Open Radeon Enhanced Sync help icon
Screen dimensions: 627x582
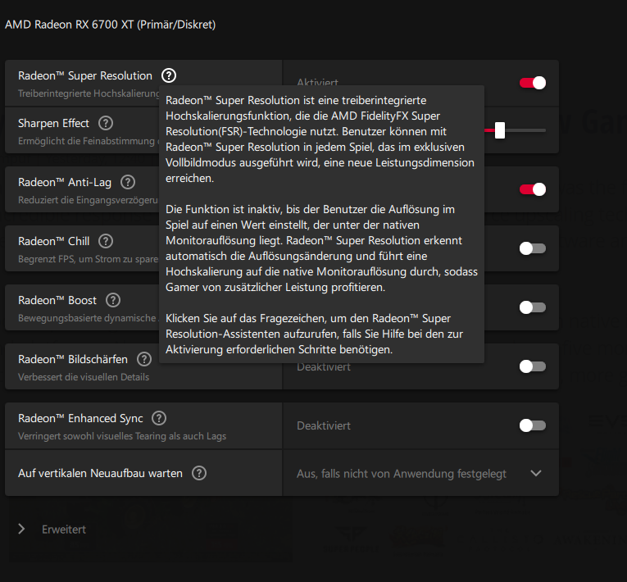pos(159,418)
